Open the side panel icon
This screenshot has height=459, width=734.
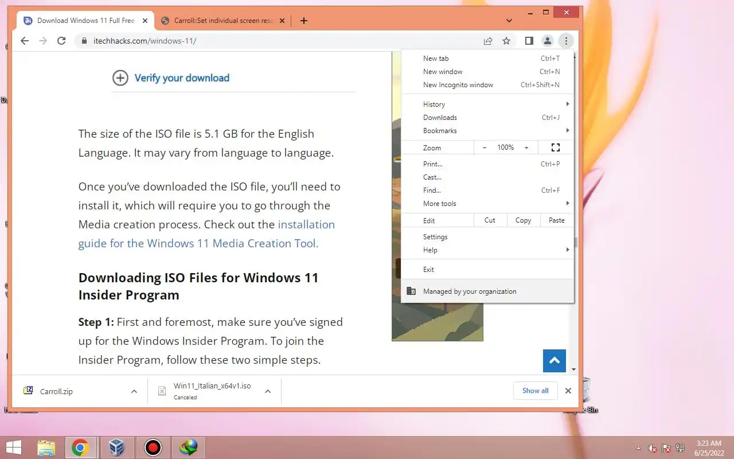click(529, 41)
